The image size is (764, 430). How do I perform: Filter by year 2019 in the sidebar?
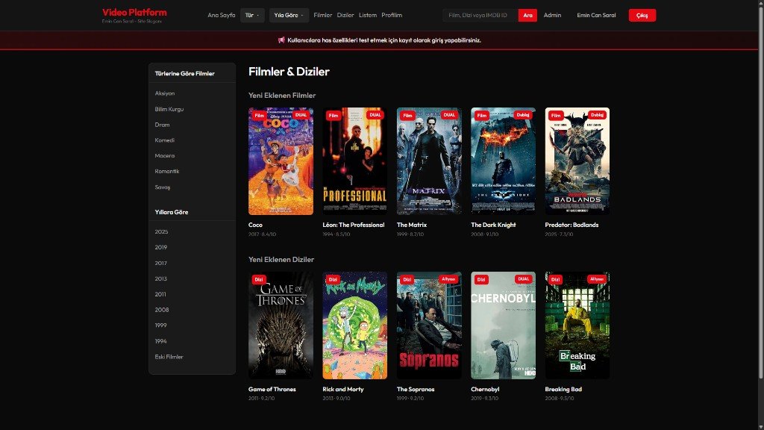(162, 247)
